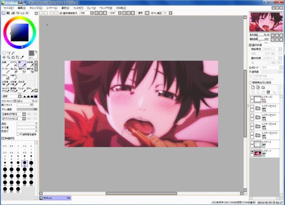
Task: Select the 水彩筆 watercolor brush tool
Action: (30, 64)
